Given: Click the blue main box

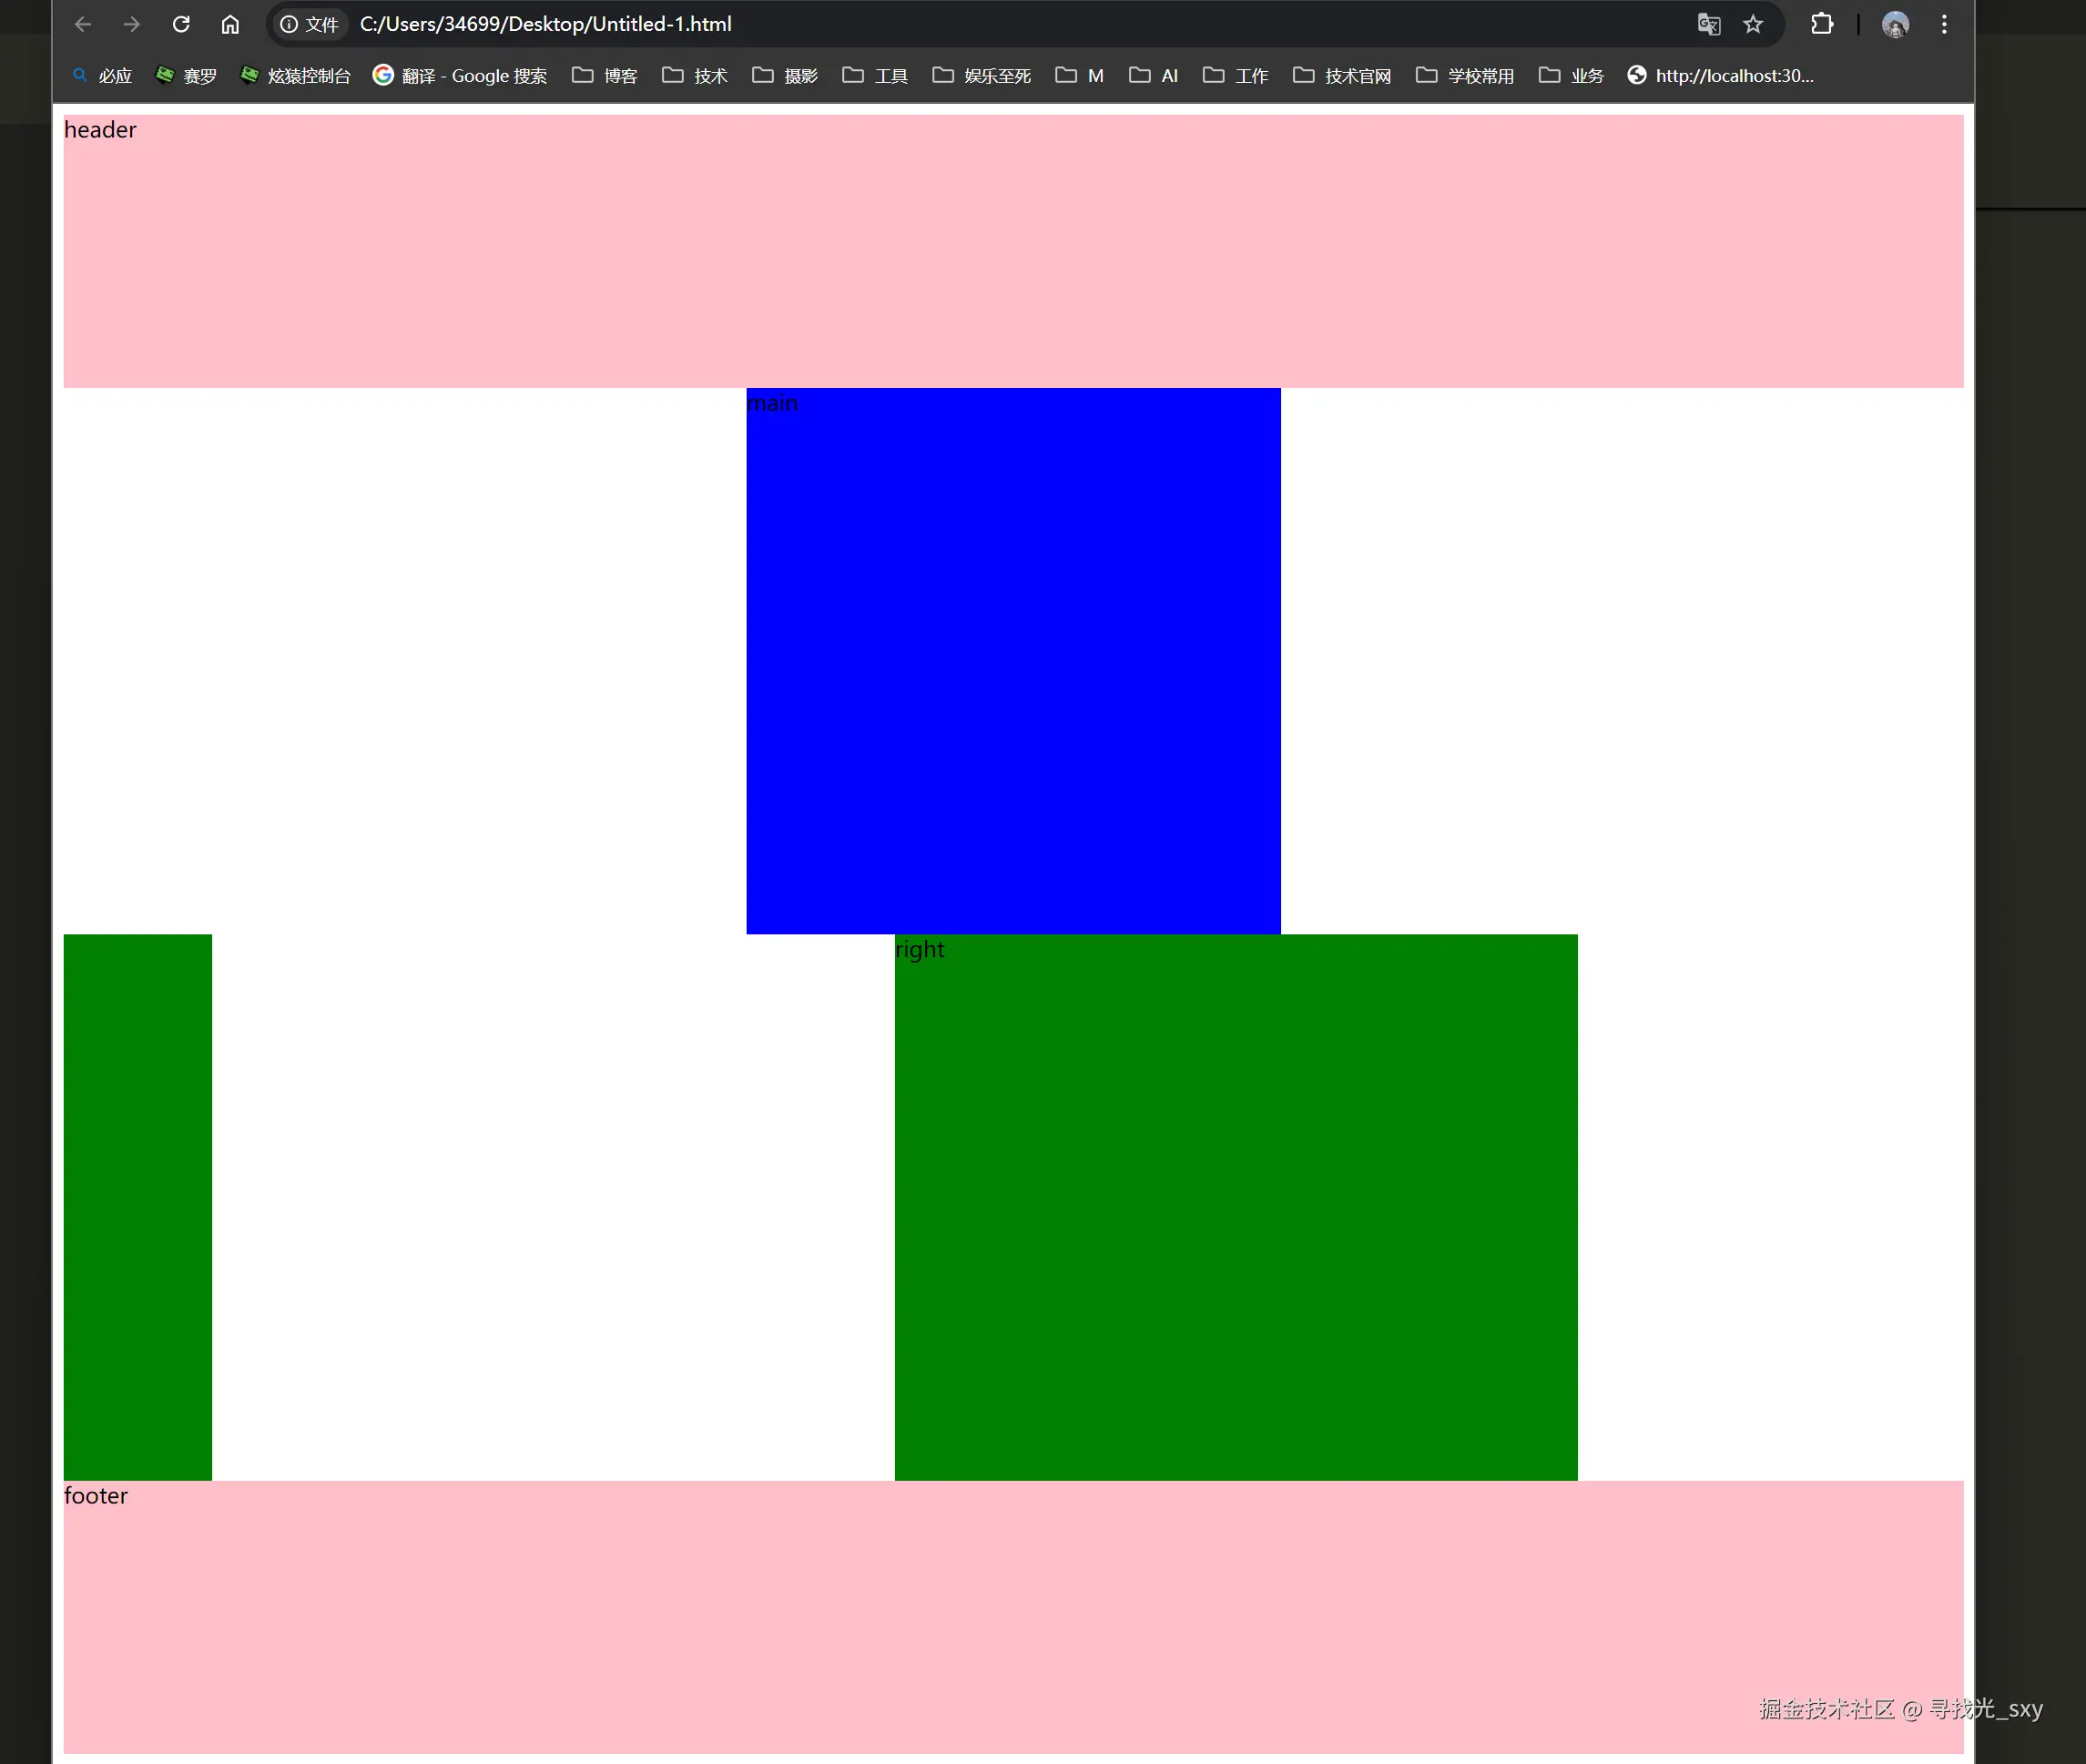Looking at the screenshot, I should tap(1013, 660).
